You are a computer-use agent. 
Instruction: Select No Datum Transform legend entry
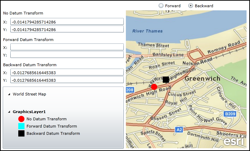(47, 119)
